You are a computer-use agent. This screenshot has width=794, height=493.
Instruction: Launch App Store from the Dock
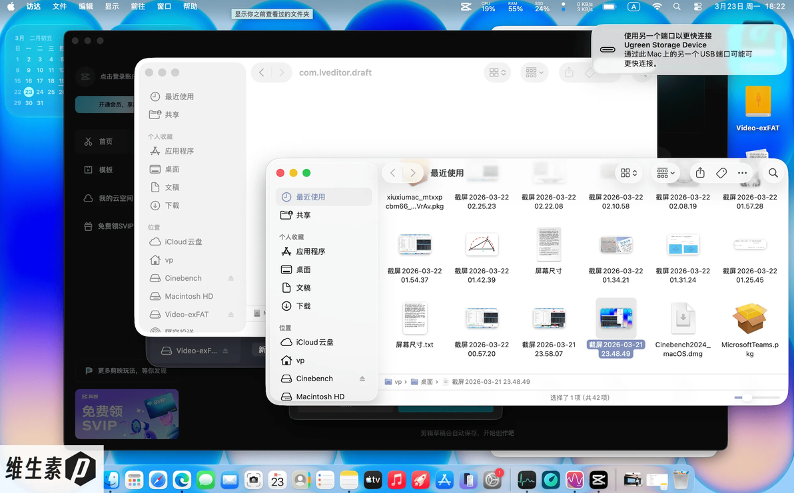pos(444,480)
